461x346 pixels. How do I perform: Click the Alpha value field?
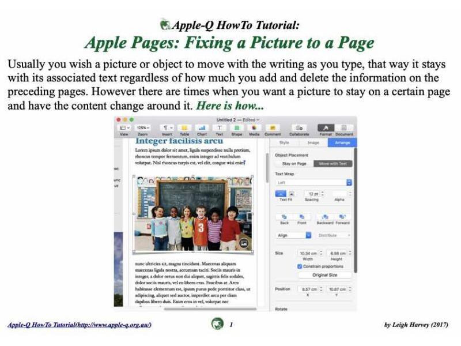(340, 194)
